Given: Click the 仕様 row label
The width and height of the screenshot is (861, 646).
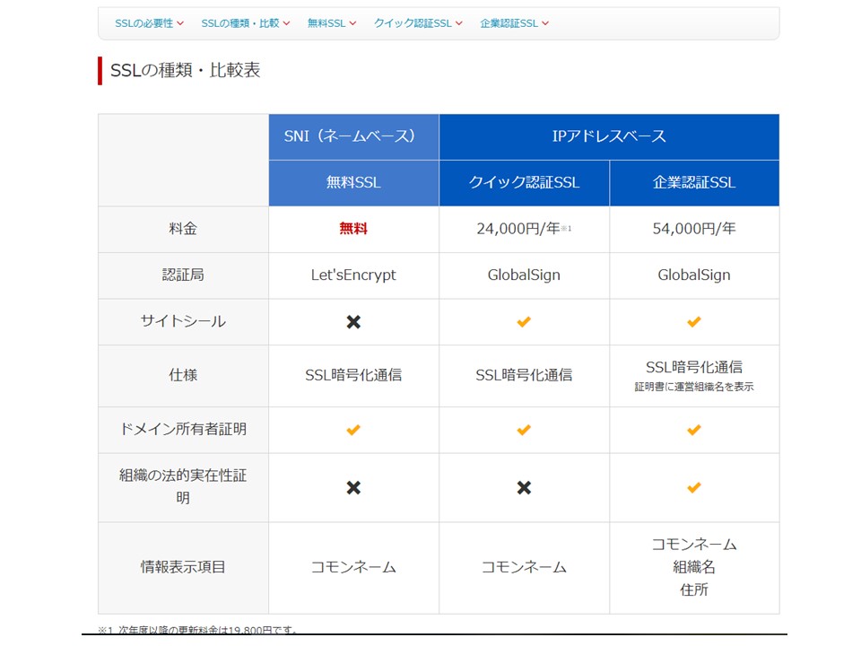Looking at the screenshot, I should (x=183, y=376).
